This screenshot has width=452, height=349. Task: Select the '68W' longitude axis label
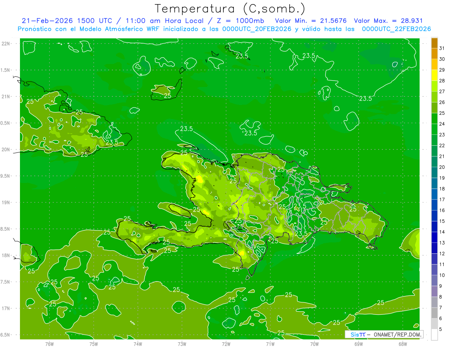point(402,344)
